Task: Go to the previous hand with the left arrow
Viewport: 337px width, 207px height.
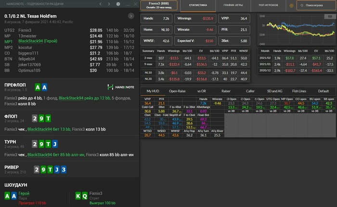Action: (101, 4)
